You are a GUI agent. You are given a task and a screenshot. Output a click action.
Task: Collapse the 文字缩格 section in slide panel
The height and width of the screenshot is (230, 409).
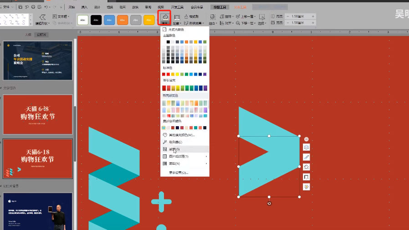[x=1, y=88]
